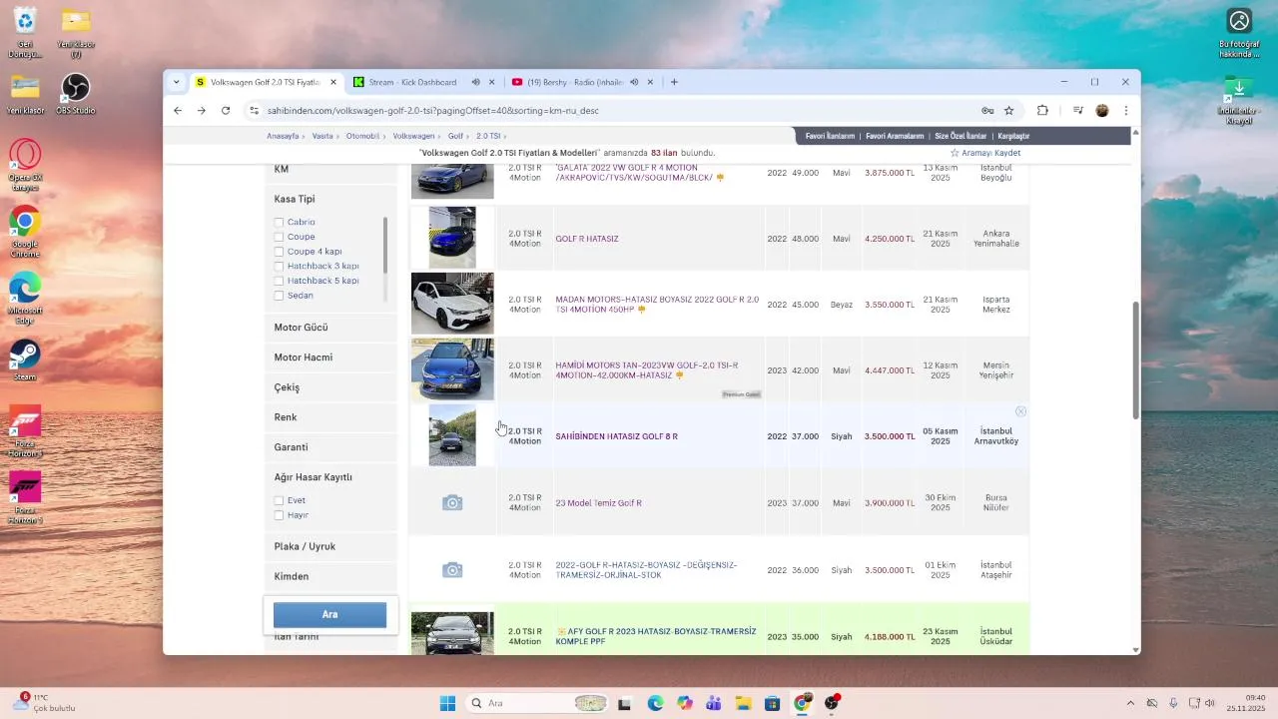
Task: Open the Geri Dönüşüm recycle bin
Action: tap(25, 30)
